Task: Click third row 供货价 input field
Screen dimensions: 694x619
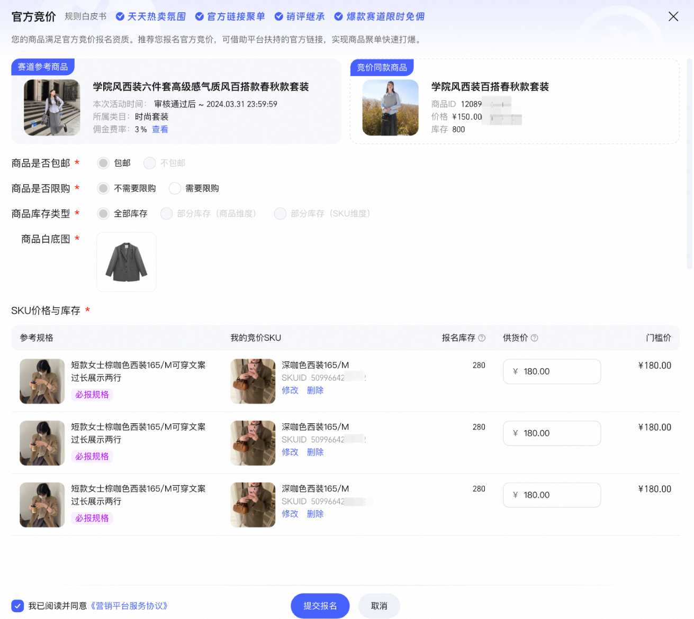Action: point(552,495)
